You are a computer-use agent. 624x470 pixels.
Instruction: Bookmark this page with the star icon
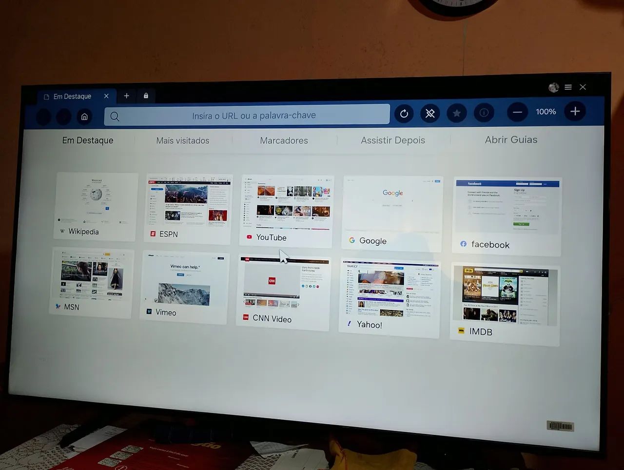(457, 113)
